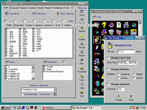Click the Scan drives magnifier near Find directories
The image size is (147, 110).
point(55,94)
